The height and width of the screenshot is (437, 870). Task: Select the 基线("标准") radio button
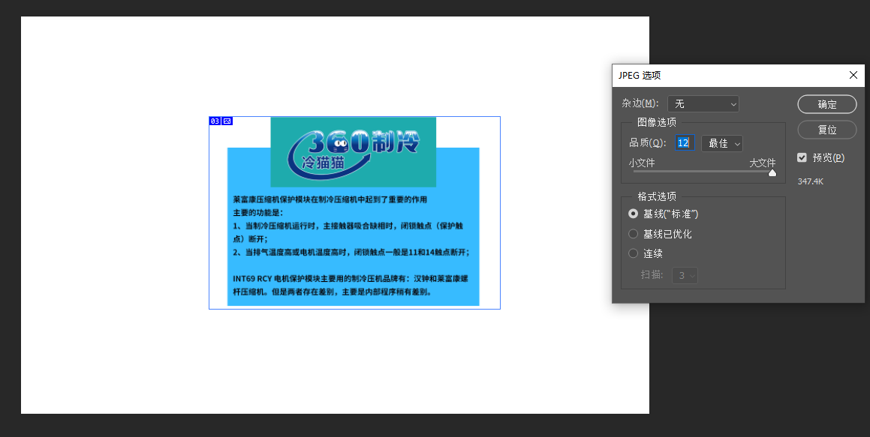633,214
